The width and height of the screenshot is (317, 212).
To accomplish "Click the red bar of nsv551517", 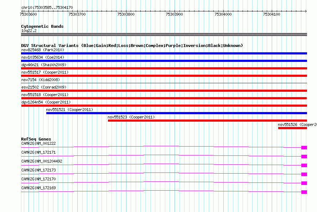I will (x=164, y=76).
